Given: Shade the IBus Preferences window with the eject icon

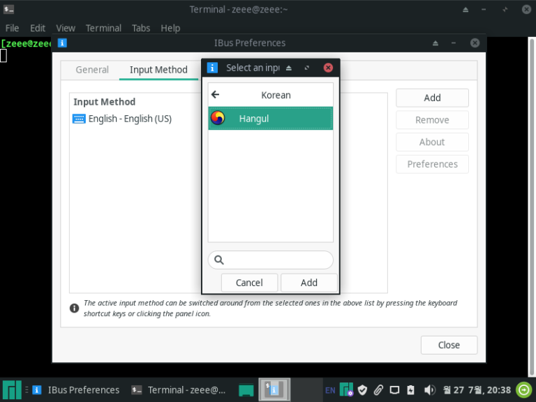Looking at the screenshot, I should point(435,43).
